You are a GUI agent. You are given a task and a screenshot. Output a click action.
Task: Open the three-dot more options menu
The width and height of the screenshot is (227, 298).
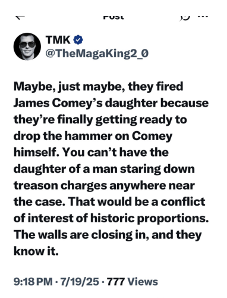203,16
